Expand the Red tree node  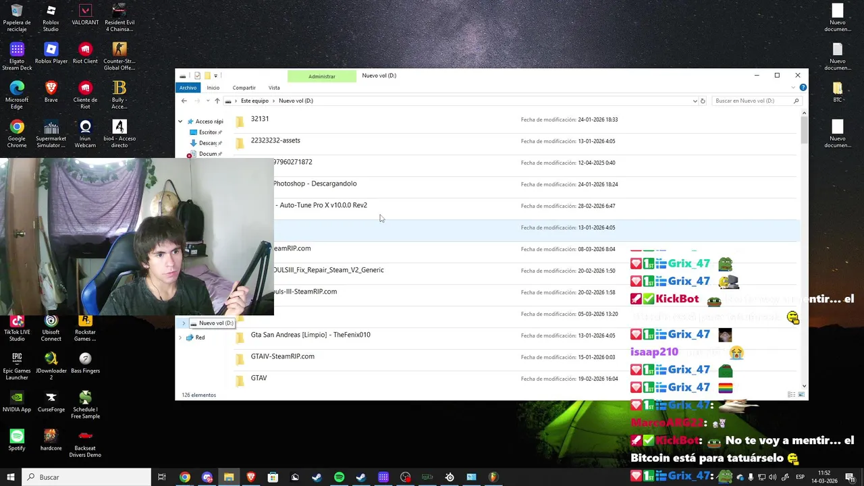point(180,337)
